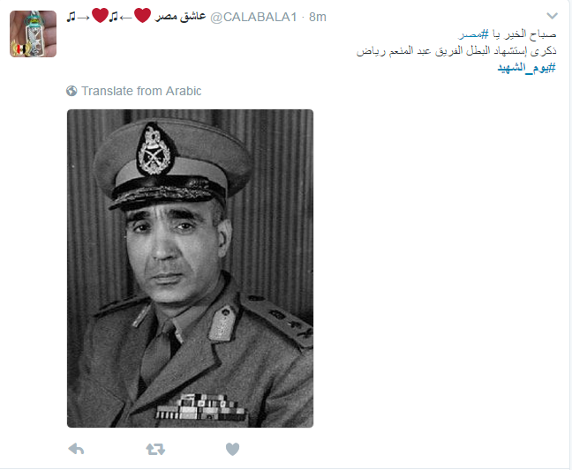Click tweet text line صباح الخير يا
Screen dimensions: 572x470
(x=524, y=34)
